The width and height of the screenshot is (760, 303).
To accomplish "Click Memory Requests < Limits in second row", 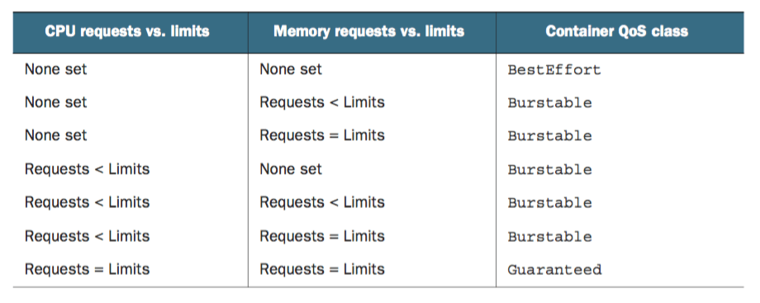I will click(322, 102).
